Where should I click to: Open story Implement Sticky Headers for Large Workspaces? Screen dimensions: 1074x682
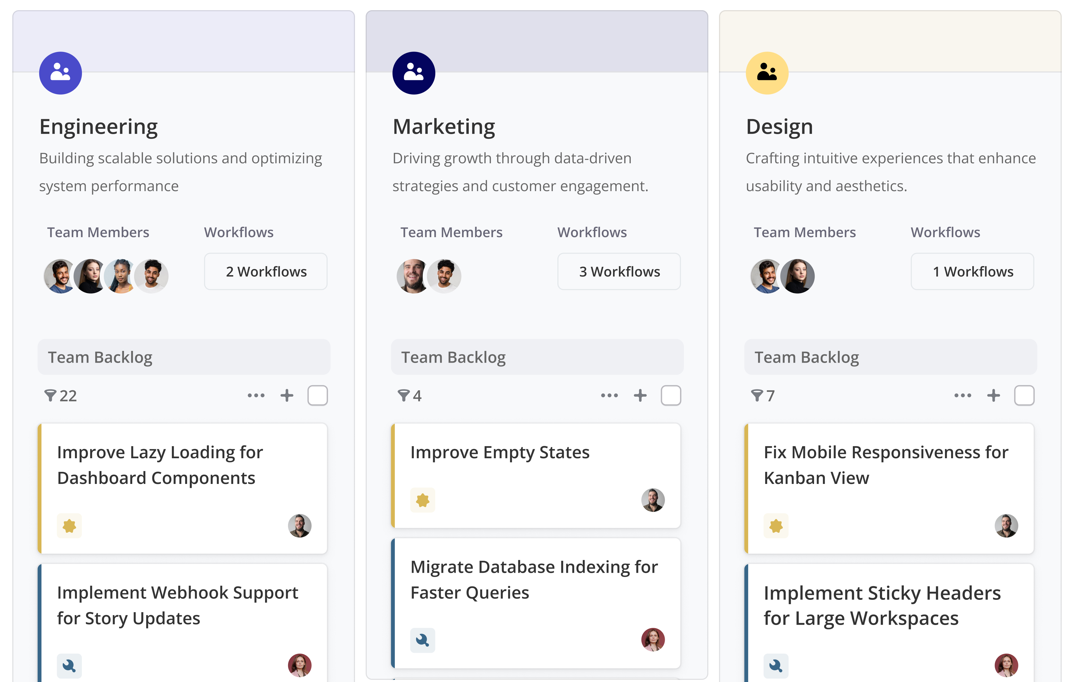(x=889, y=623)
